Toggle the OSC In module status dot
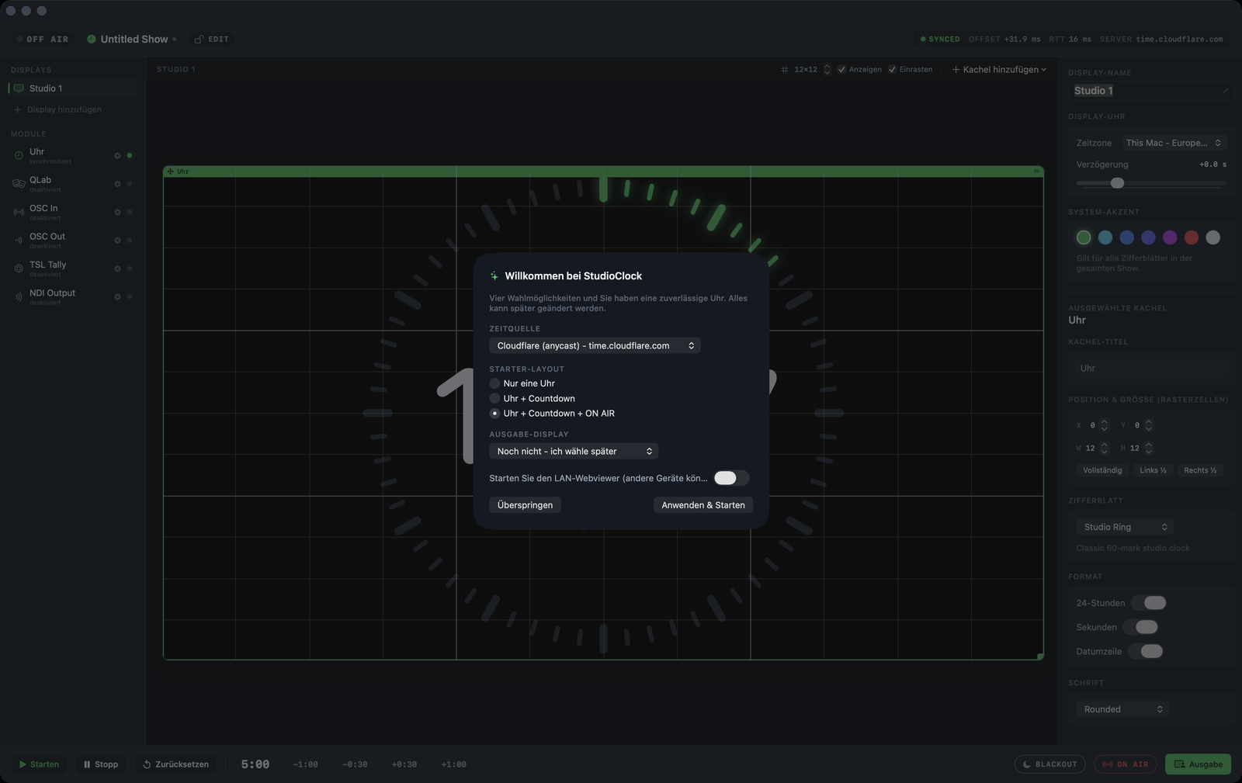1242x783 pixels. click(x=130, y=212)
